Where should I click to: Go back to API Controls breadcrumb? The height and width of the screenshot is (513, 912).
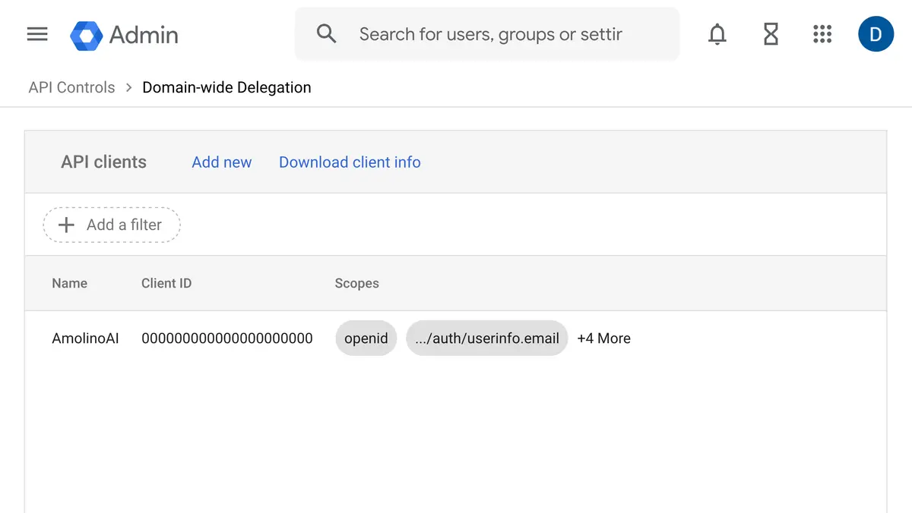pyautogui.click(x=71, y=87)
